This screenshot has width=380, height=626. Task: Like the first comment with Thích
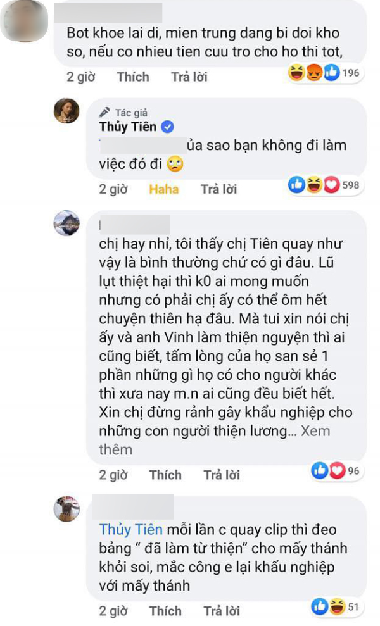(133, 77)
